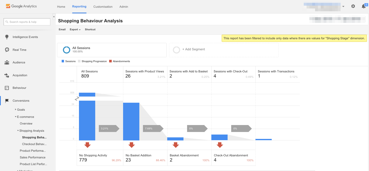Click the Conversions flag icon
The image size is (369, 171).
(x=7, y=100)
